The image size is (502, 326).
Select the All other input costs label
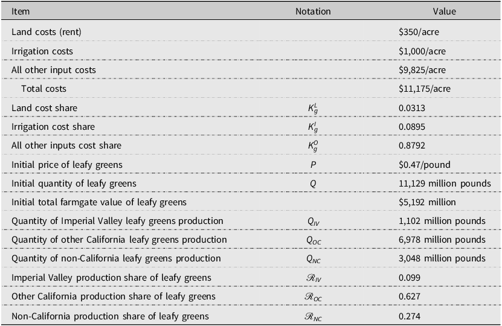coord(54,70)
